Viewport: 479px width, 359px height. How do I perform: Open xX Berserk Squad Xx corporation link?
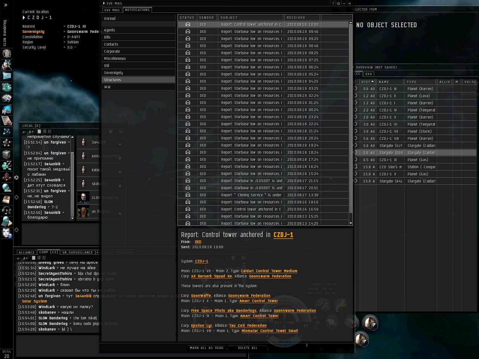click(211, 276)
